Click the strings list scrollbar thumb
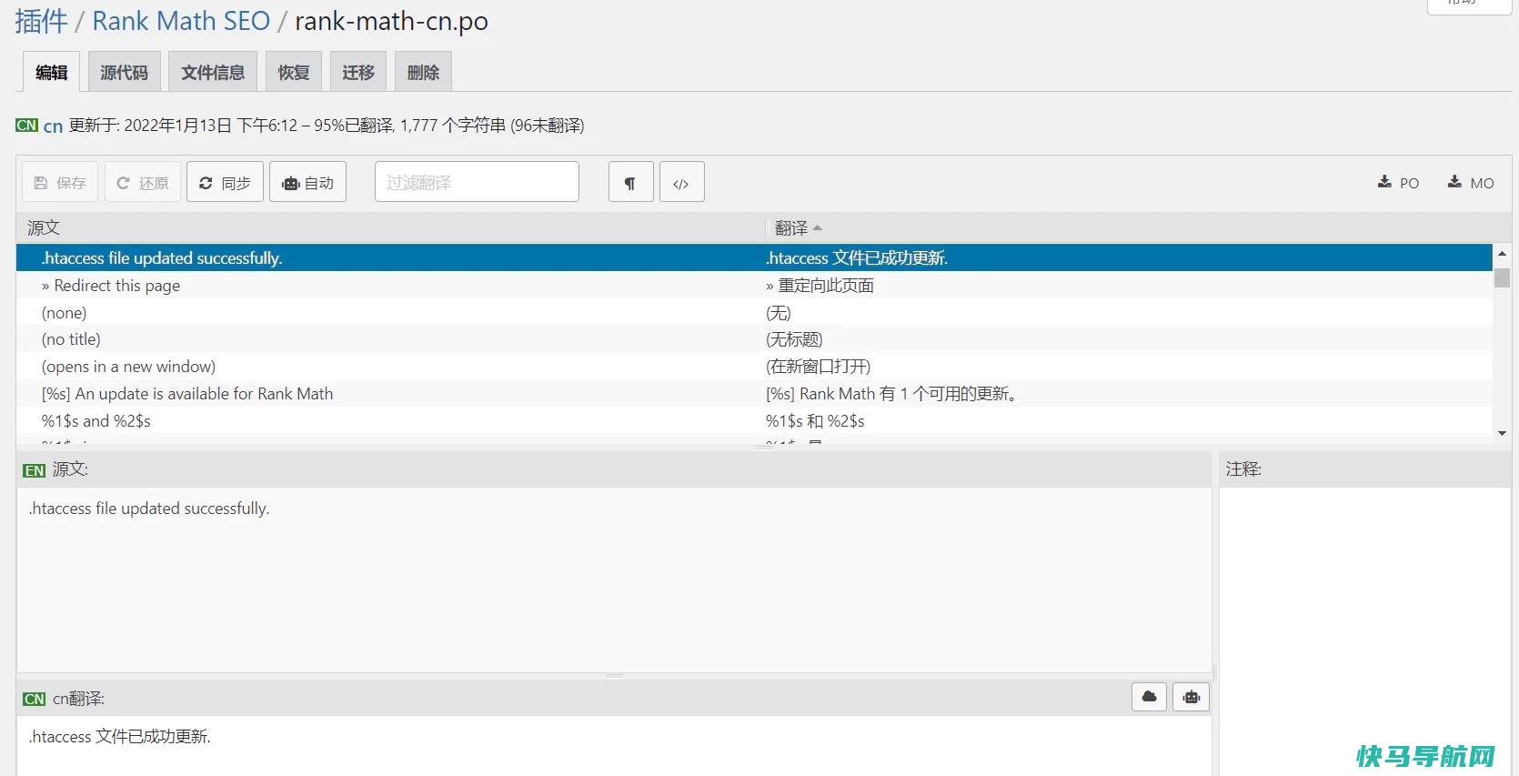 (x=1502, y=277)
